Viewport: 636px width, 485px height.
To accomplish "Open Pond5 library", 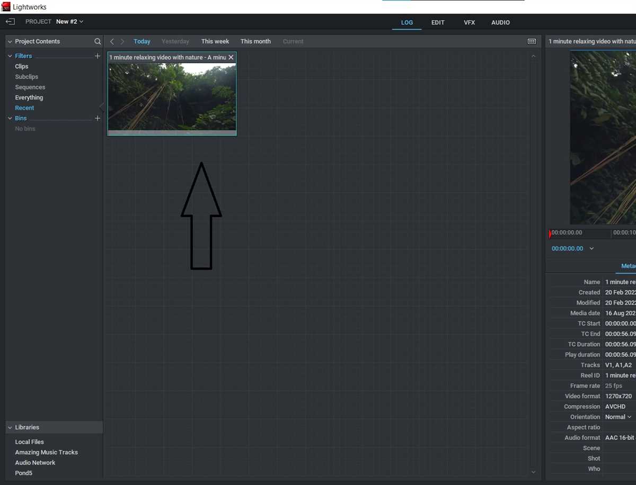I will click(24, 473).
